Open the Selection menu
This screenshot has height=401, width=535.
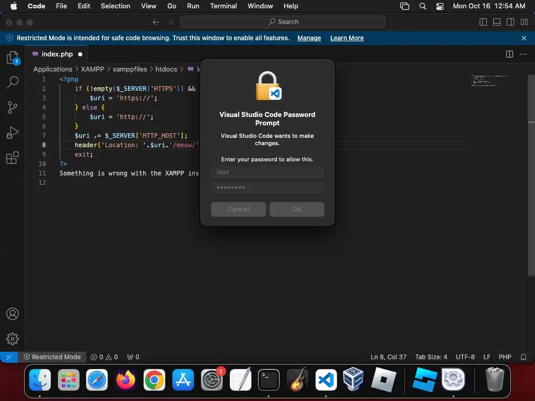coord(115,6)
